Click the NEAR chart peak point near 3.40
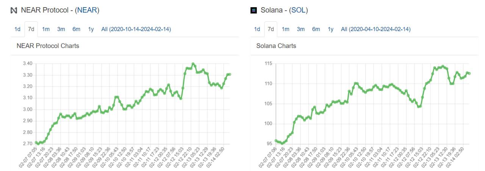The image size is (485, 171). coord(193,64)
